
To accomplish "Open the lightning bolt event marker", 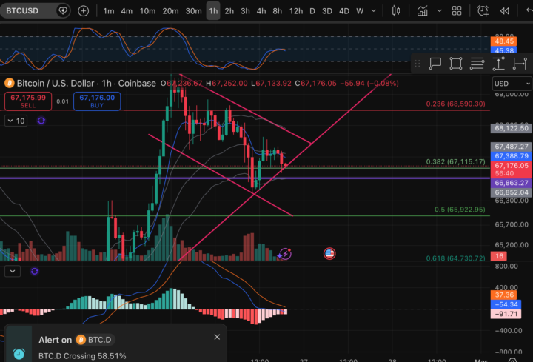I will [285, 254].
